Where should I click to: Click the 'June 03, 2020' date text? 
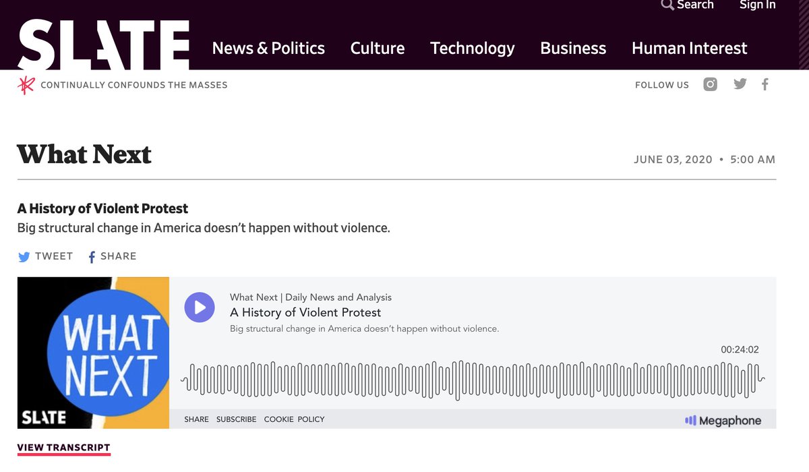pyautogui.click(x=673, y=160)
